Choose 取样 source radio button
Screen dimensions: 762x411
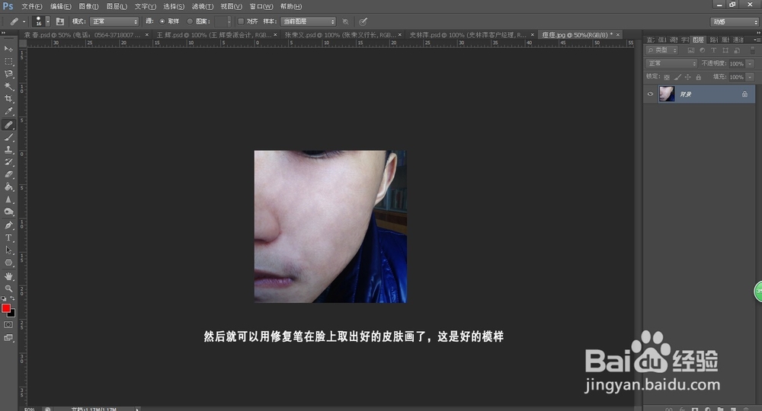coord(162,21)
